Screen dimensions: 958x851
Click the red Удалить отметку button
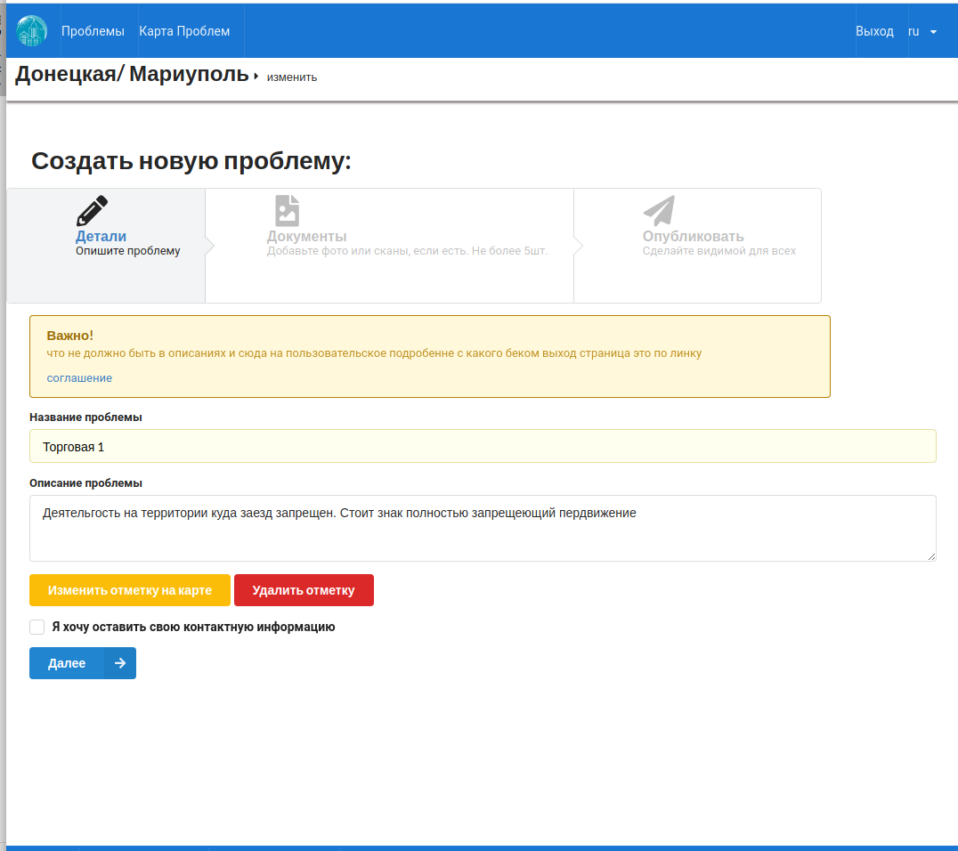tap(304, 590)
